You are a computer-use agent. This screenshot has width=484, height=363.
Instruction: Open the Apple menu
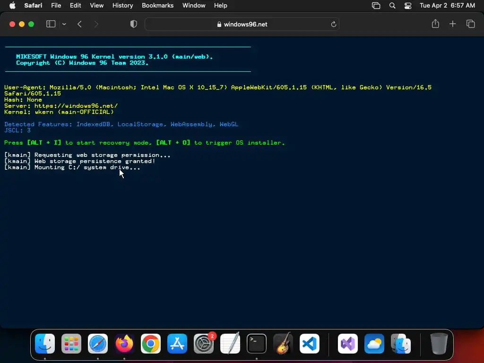(x=12, y=5)
